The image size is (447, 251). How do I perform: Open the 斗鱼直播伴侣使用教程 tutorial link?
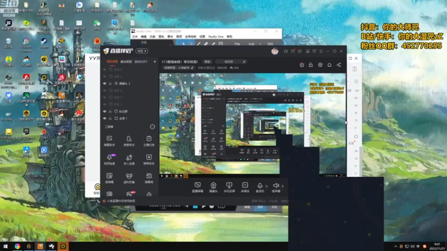pyautogui.click(x=121, y=201)
